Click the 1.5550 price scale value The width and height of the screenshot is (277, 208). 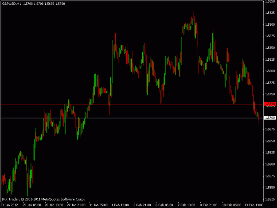(x=270, y=187)
